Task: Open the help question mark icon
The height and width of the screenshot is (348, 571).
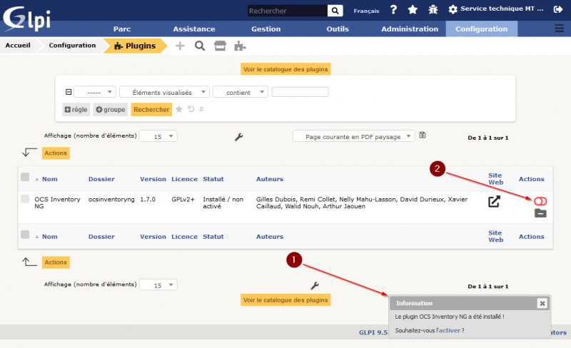Action: pyautogui.click(x=393, y=10)
